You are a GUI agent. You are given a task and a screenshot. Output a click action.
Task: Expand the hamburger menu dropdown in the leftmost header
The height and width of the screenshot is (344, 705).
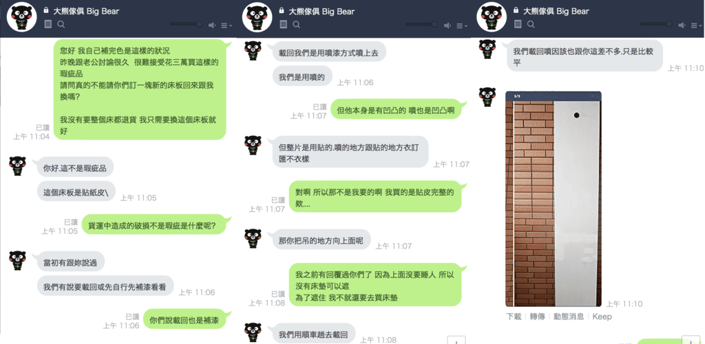227,25
